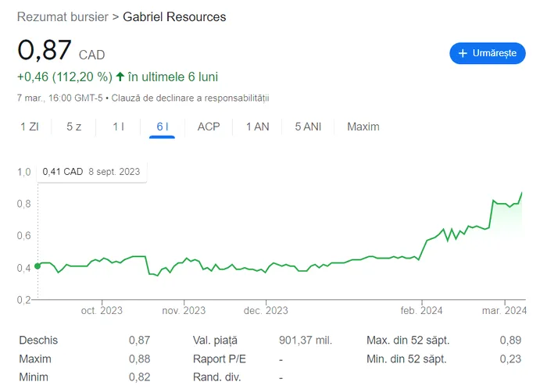Select the 6 l range tab
547x389 pixels.
(x=163, y=127)
